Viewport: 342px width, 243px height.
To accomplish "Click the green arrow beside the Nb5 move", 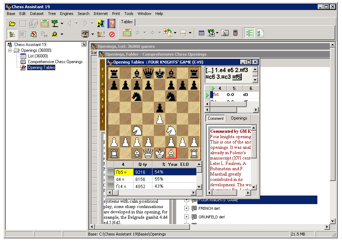I will 207,94.
